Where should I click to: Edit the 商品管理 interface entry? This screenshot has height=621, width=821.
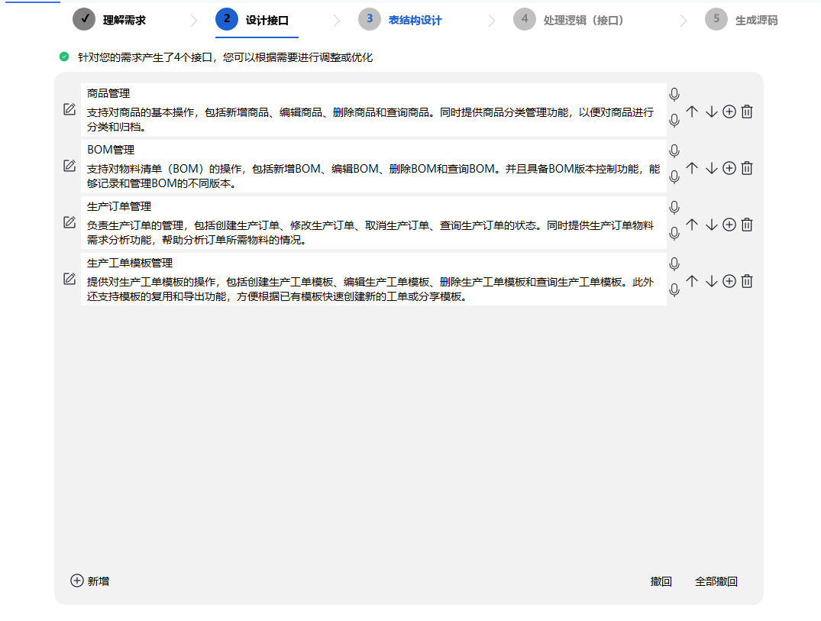click(x=69, y=109)
